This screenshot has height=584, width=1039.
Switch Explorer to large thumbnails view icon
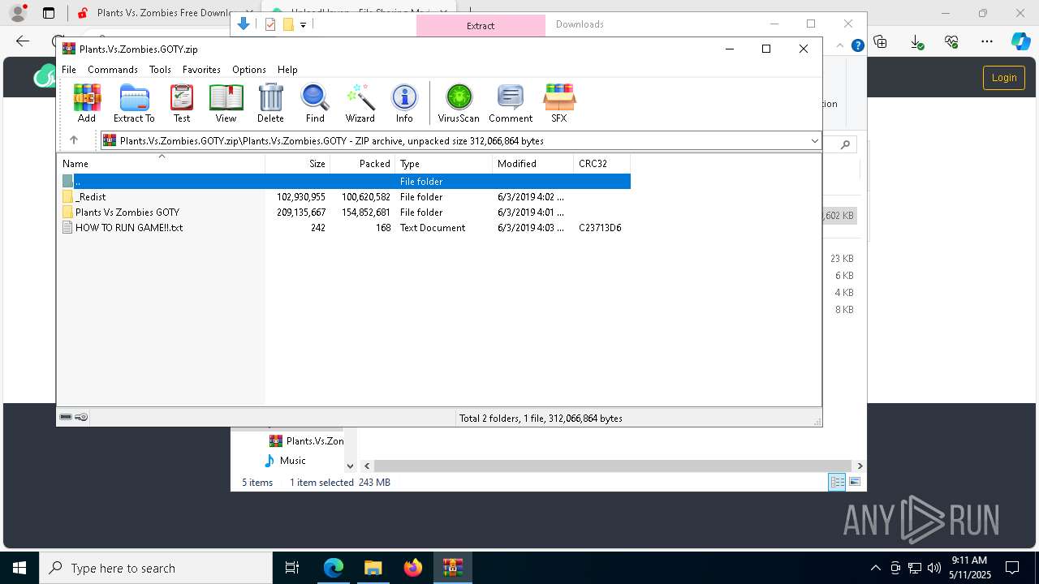point(855,482)
